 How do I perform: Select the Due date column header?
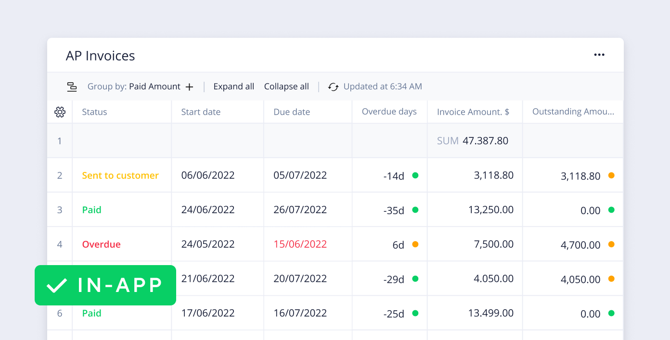click(292, 111)
